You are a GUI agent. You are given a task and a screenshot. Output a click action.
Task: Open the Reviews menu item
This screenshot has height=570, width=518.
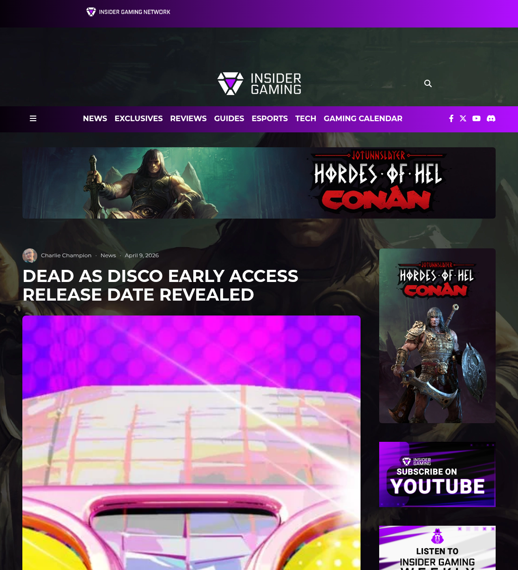coord(188,119)
